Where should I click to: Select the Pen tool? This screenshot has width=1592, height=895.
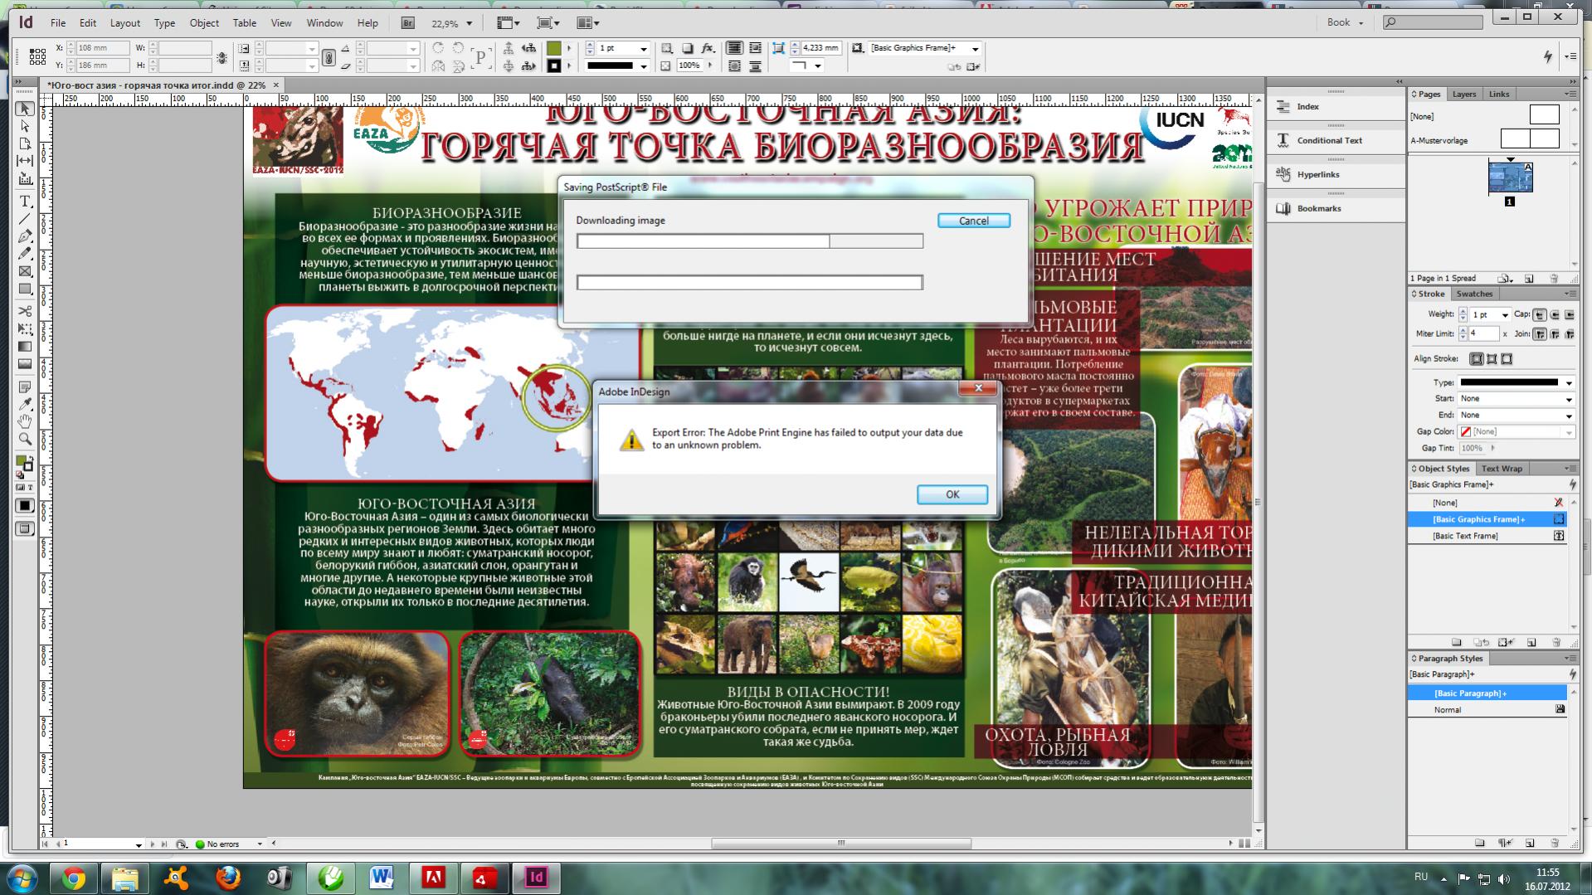(25, 236)
